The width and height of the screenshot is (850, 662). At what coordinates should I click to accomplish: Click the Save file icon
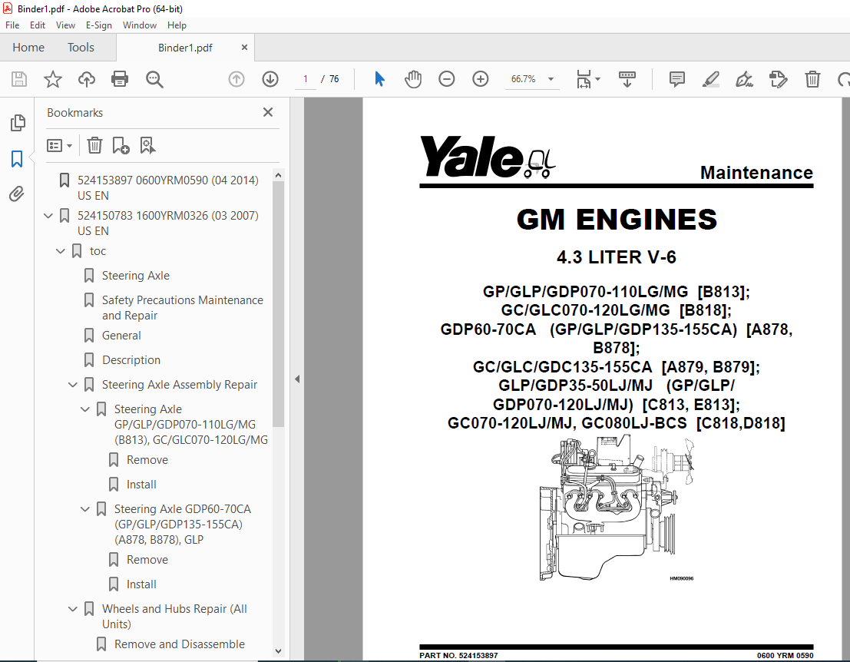click(19, 79)
